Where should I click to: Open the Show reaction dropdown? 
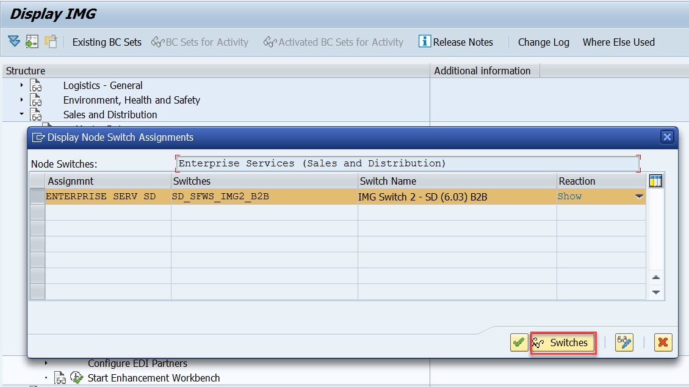pyautogui.click(x=638, y=196)
